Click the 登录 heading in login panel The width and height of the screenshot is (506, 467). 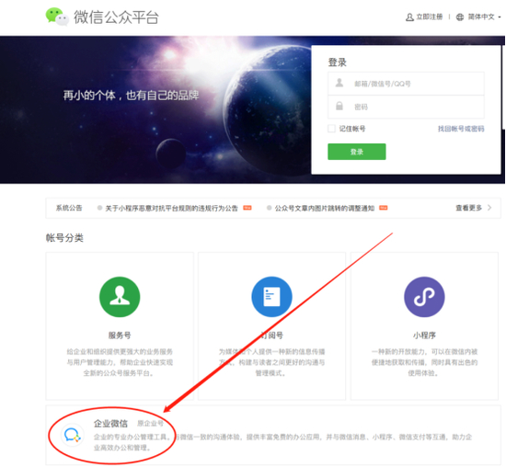338,63
